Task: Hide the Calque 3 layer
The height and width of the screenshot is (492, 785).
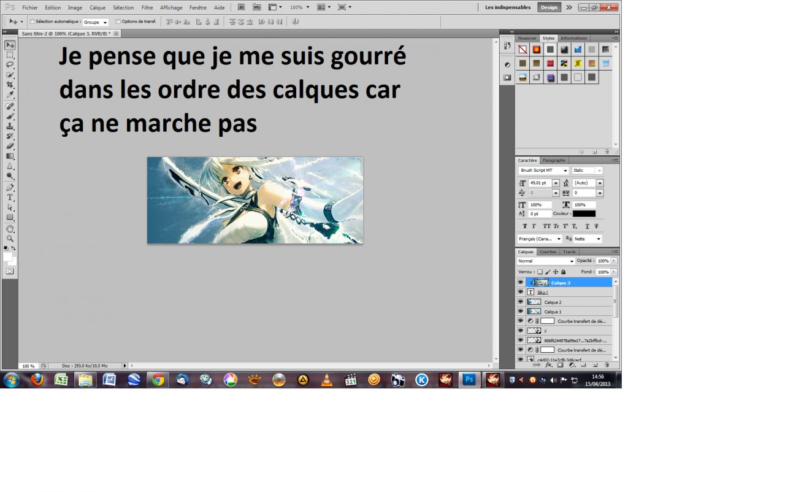Action: point(521,283)
